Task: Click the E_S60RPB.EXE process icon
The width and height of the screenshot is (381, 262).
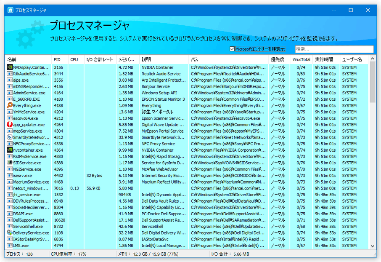Action: coord(10,99)
